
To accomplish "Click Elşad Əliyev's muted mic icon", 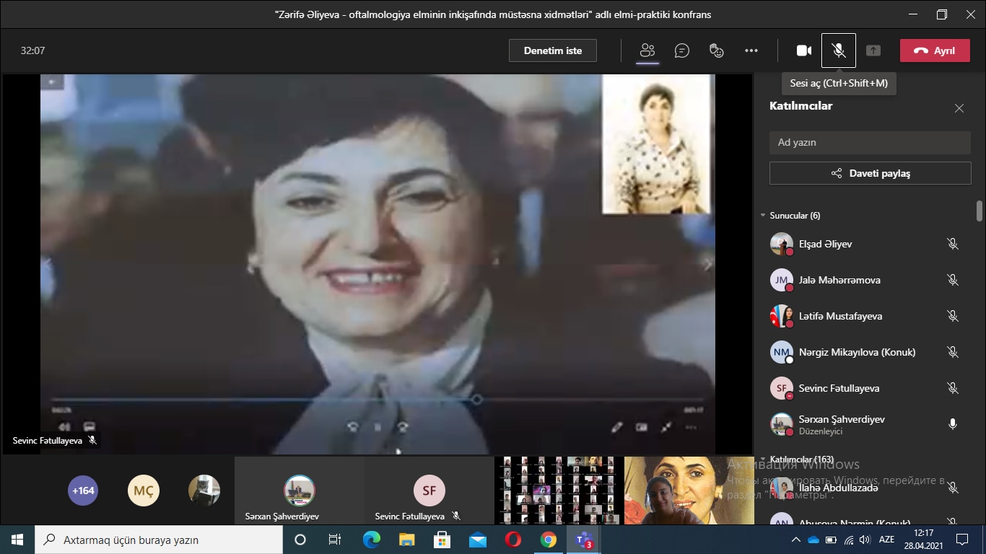I will click(953, 244).
